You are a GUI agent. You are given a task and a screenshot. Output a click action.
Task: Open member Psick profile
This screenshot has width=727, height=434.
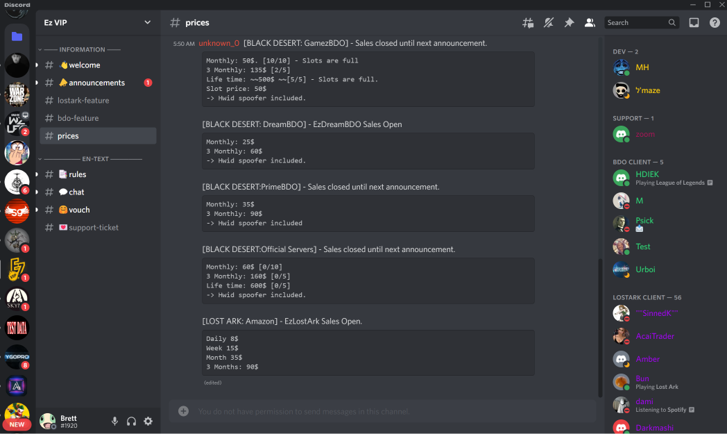[x=664, y=224]
